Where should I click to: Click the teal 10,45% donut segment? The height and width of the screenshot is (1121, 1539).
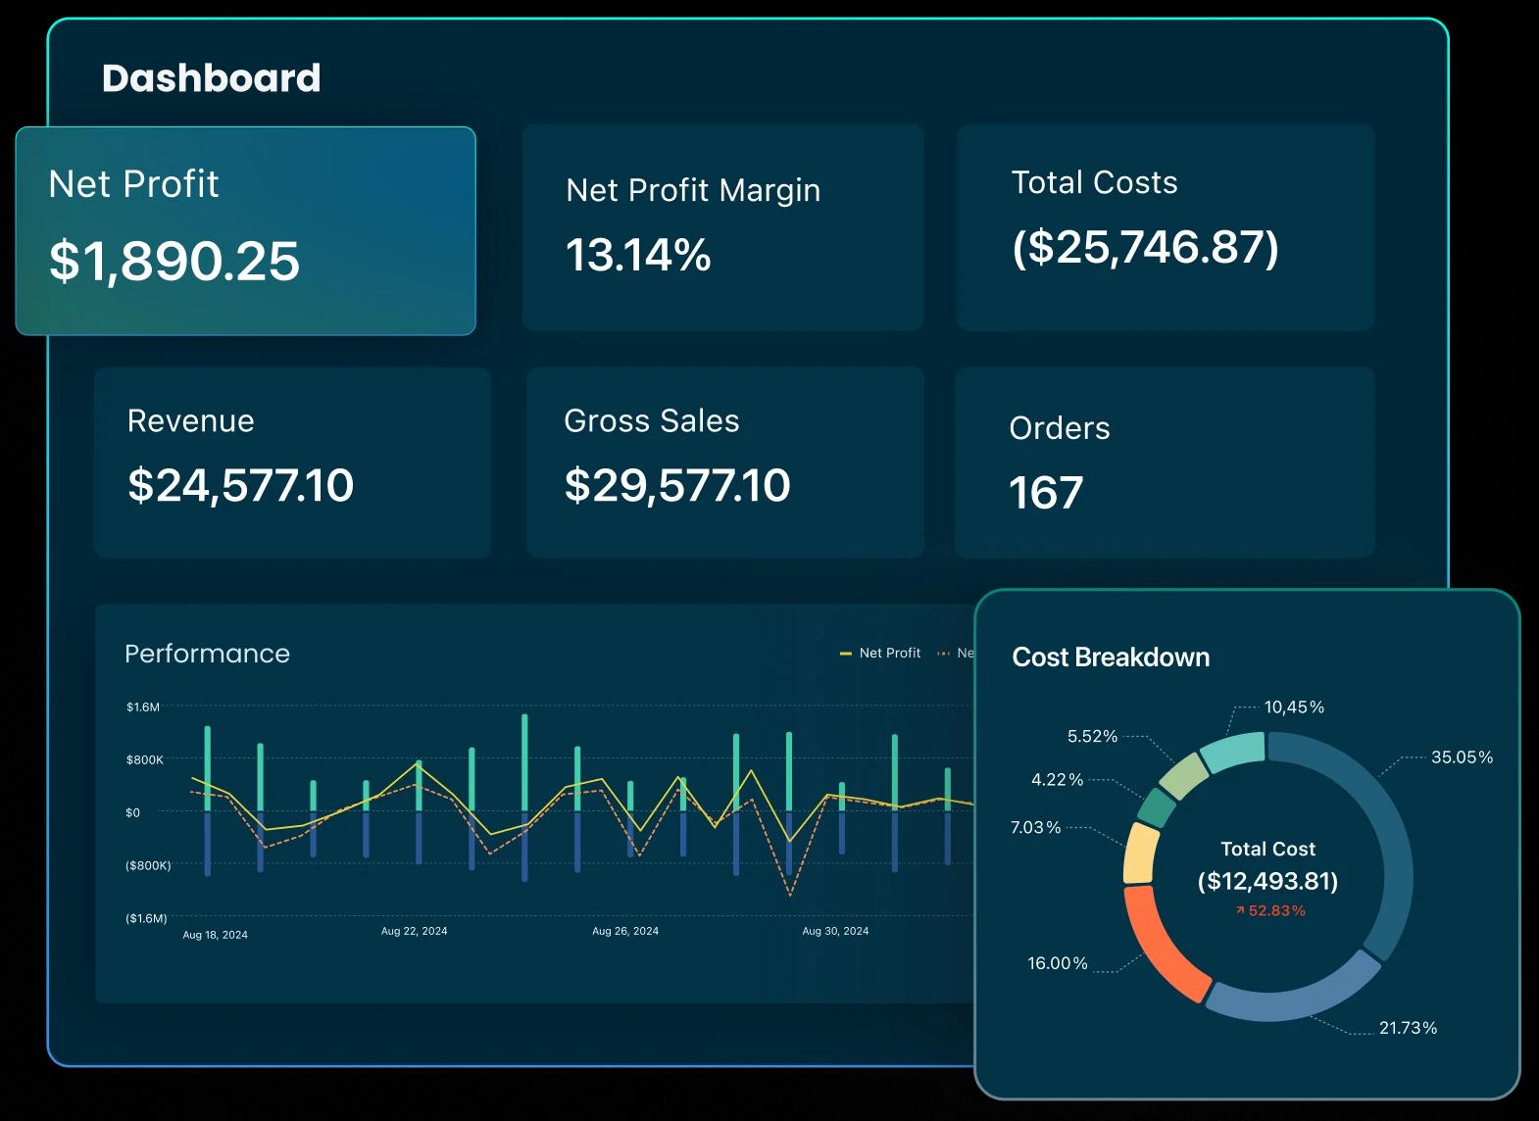point(1233,752)
